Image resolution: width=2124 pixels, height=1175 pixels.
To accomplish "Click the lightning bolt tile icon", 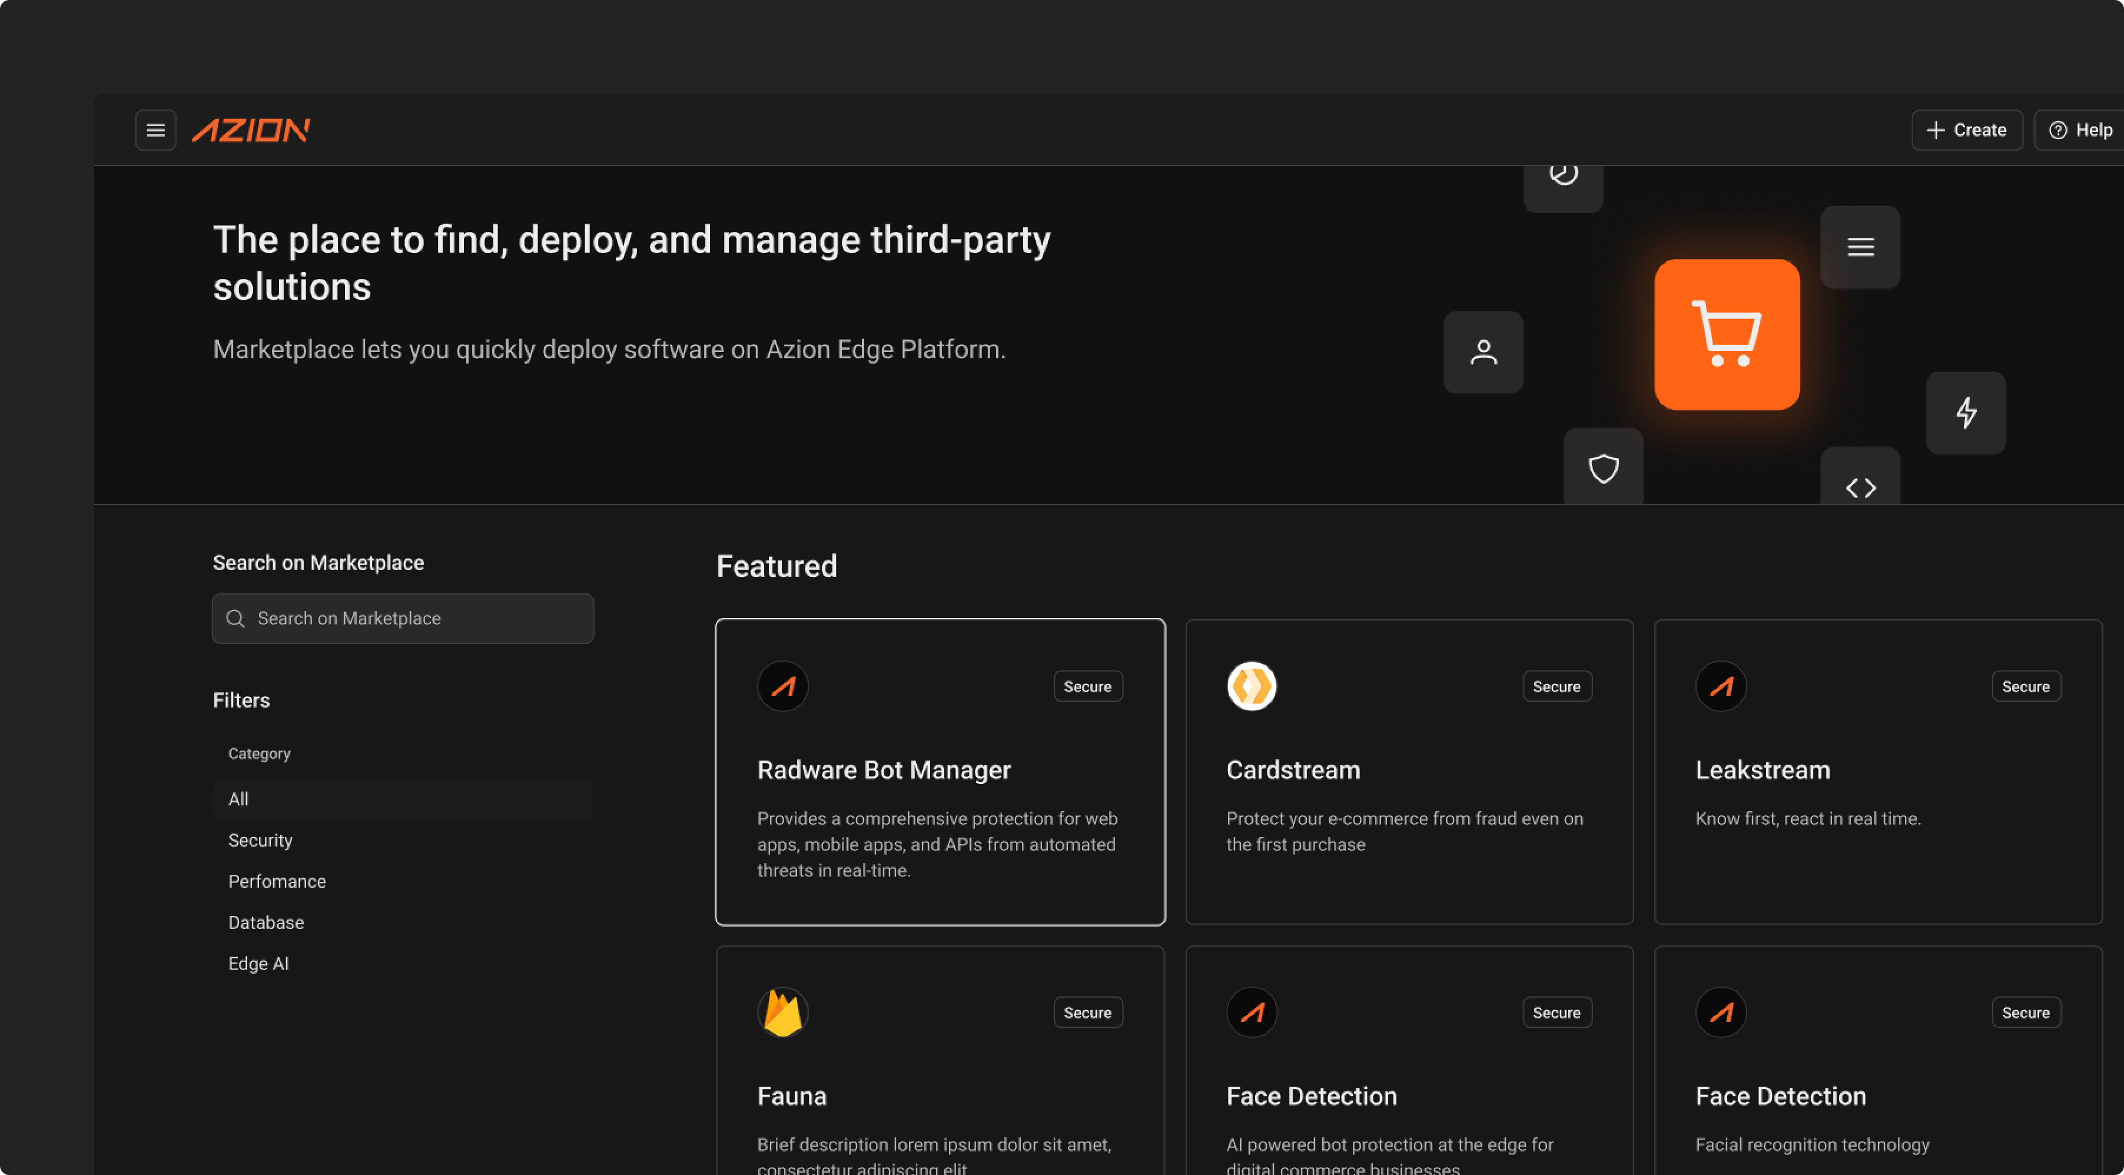I will point(1966,412).
